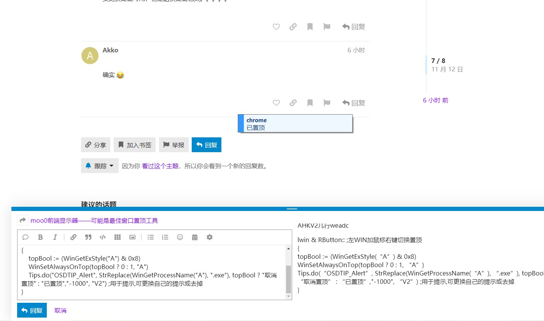This screenshot has height=321, width=544.
Task: Cancel the draft via the 取消 link
Action: click(60, 310)
